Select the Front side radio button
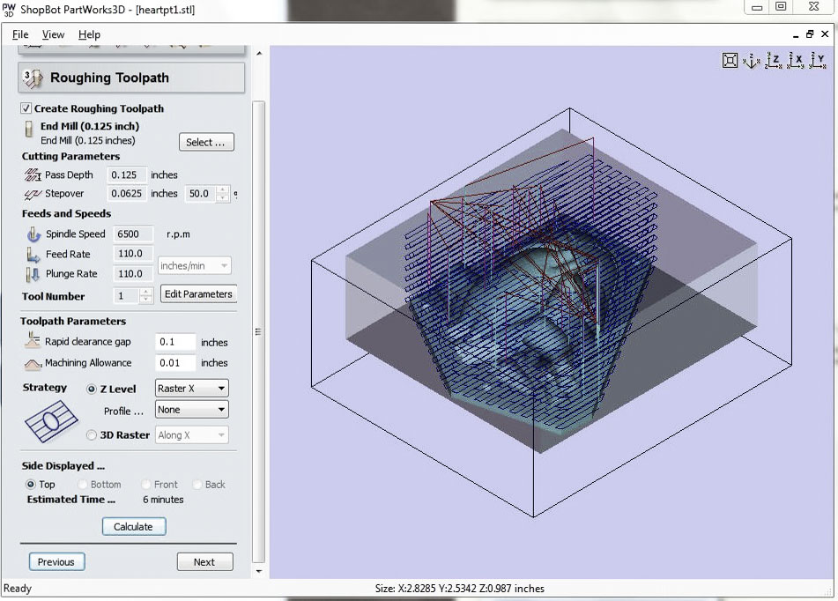Image resolution: width=838 pixels, height=601 pixels. coord(146,485)
